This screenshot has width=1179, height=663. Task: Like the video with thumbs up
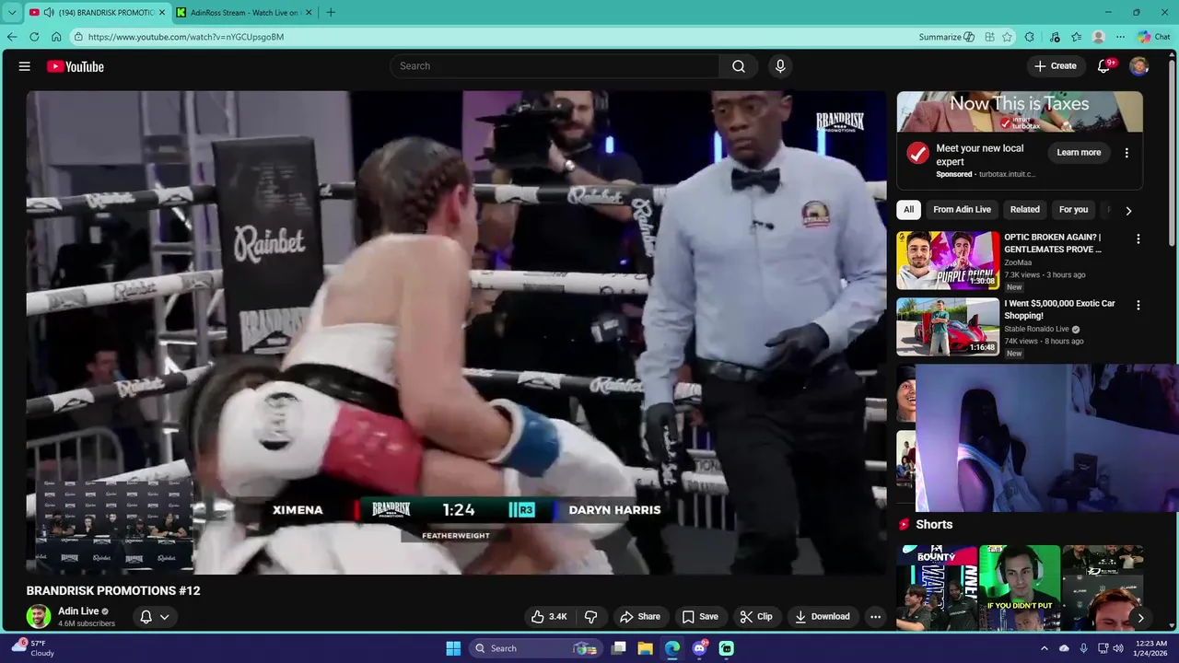coord(549,617)
